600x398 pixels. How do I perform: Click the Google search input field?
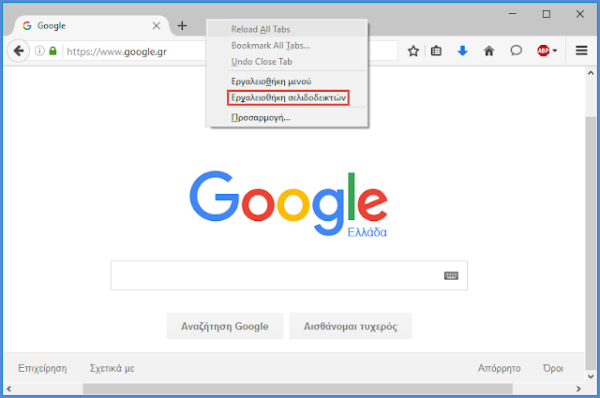289,275
